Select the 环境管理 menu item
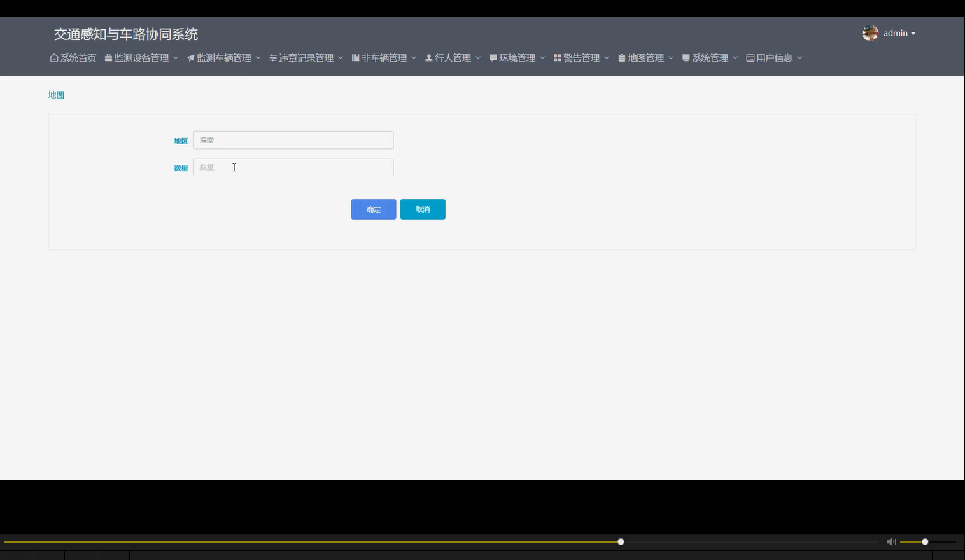Image resolution: width=965 pixels, height=560 pixels. pyautogui.click(x=517, y=57)
